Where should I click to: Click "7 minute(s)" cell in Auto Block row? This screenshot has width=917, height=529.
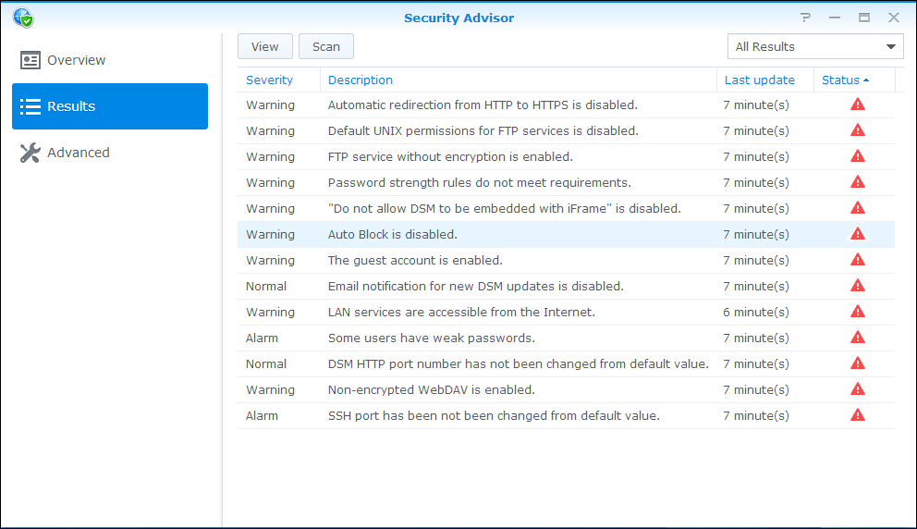[755, 234]
